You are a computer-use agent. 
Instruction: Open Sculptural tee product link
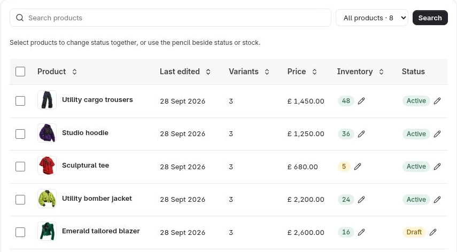point(86,166)
